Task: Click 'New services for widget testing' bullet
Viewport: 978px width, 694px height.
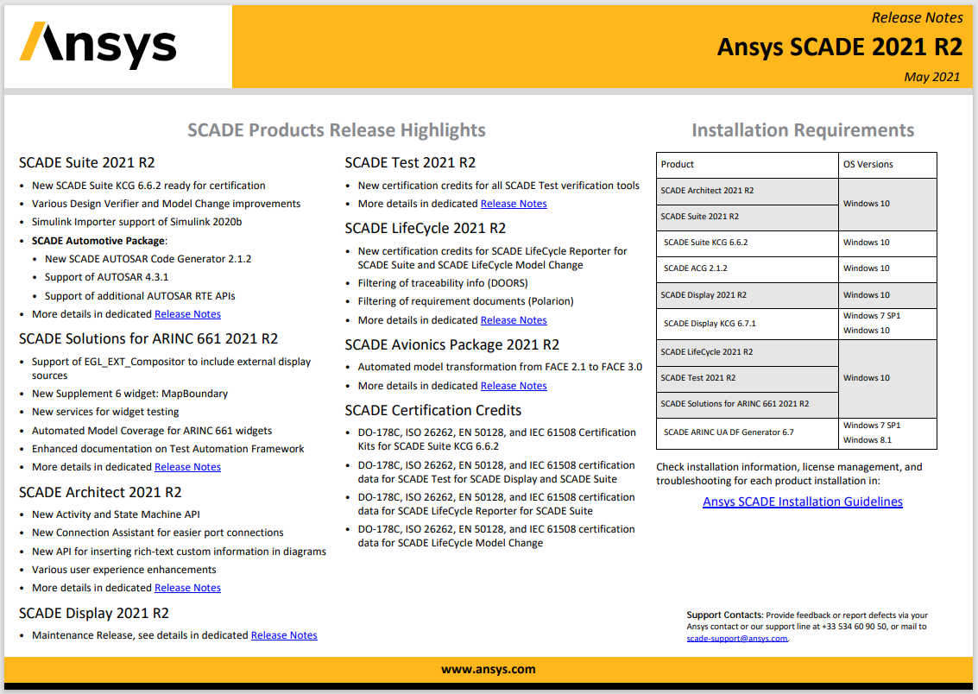Action: [x=105, y=412]
